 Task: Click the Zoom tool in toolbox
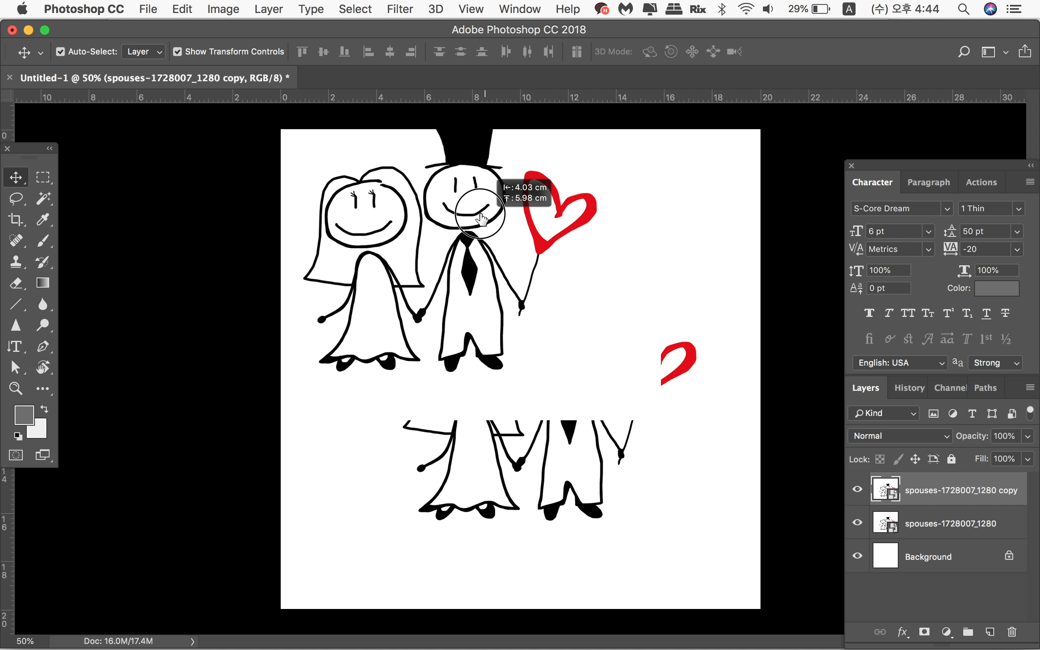tap(16, 388)
